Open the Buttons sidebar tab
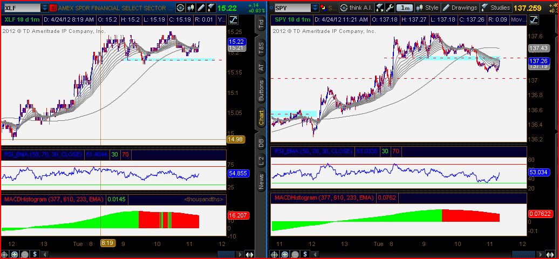The image size is (559, 259). tap(261, 90)
